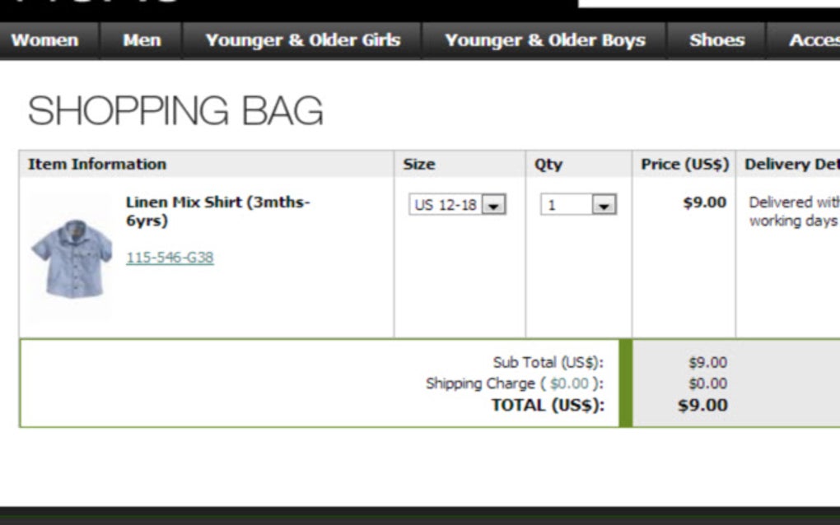
Task: Click the Item Information column header
Action: click(x=97, y=164)
